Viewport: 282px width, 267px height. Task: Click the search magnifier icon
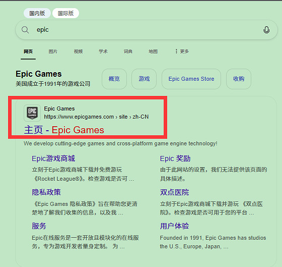tap(25, 30)
